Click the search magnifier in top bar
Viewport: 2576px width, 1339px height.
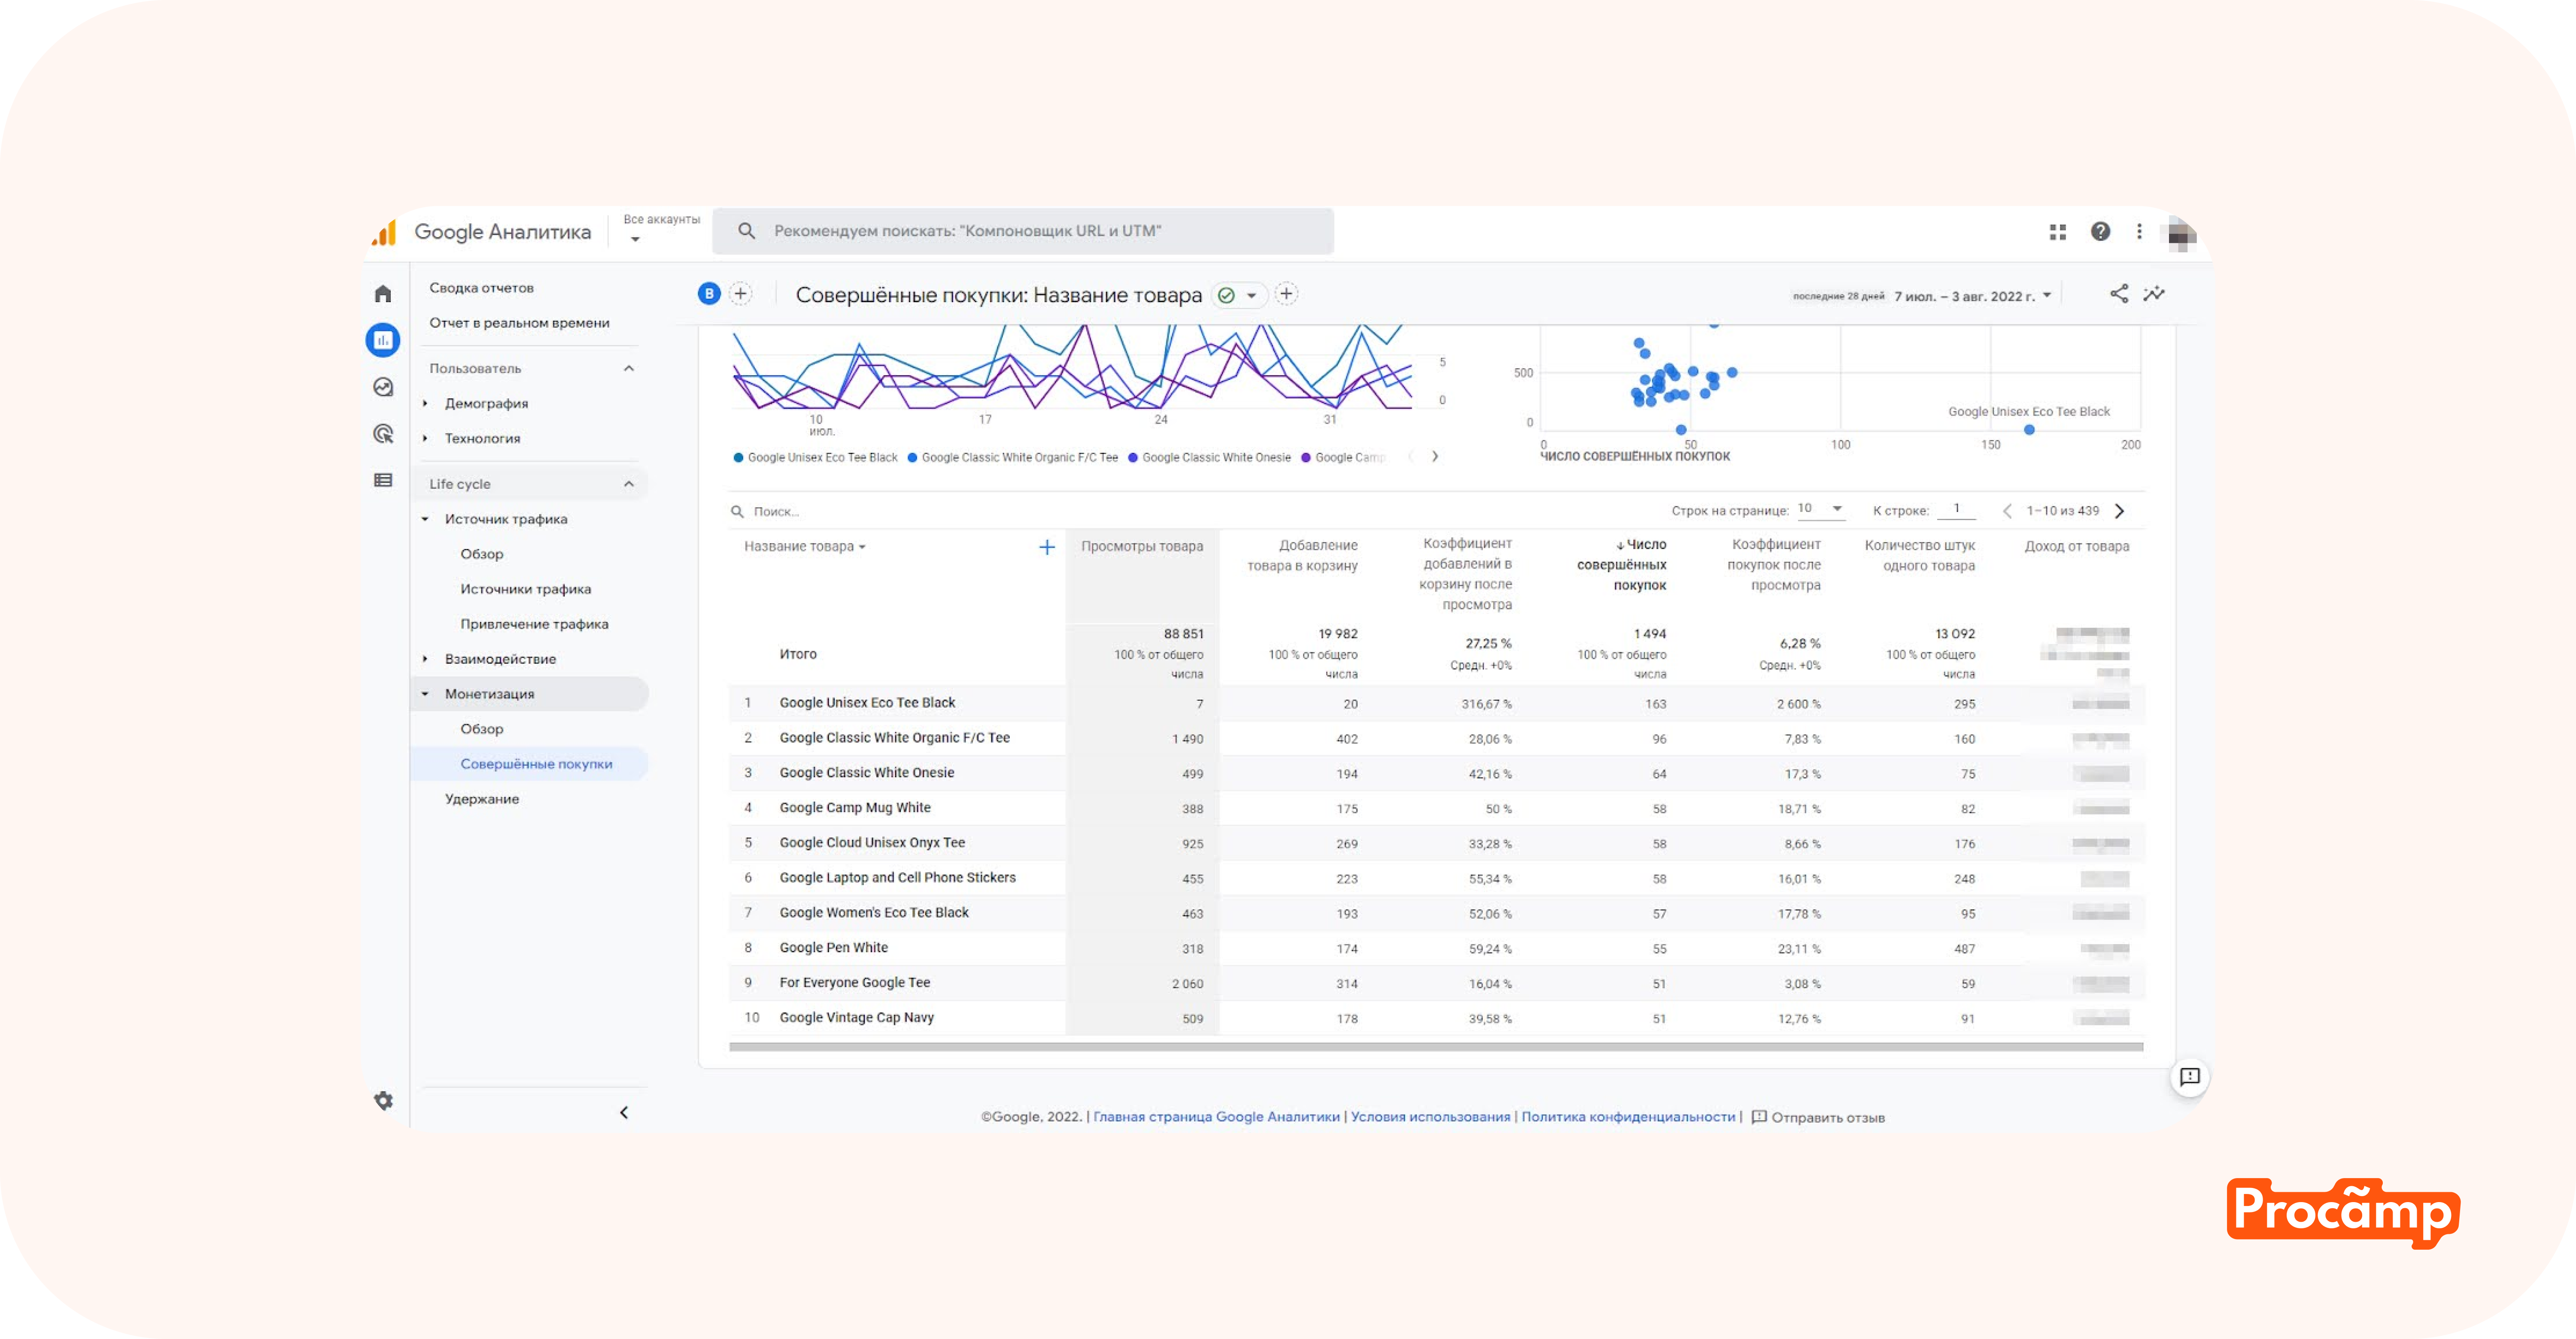tap(746, 231)
